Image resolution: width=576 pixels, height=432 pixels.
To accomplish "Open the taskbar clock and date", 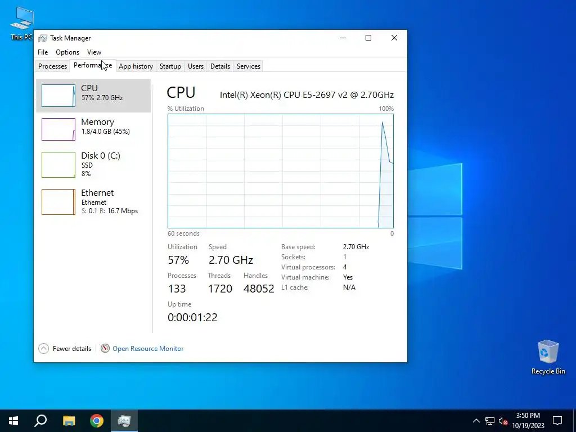I will click(528, 421).
